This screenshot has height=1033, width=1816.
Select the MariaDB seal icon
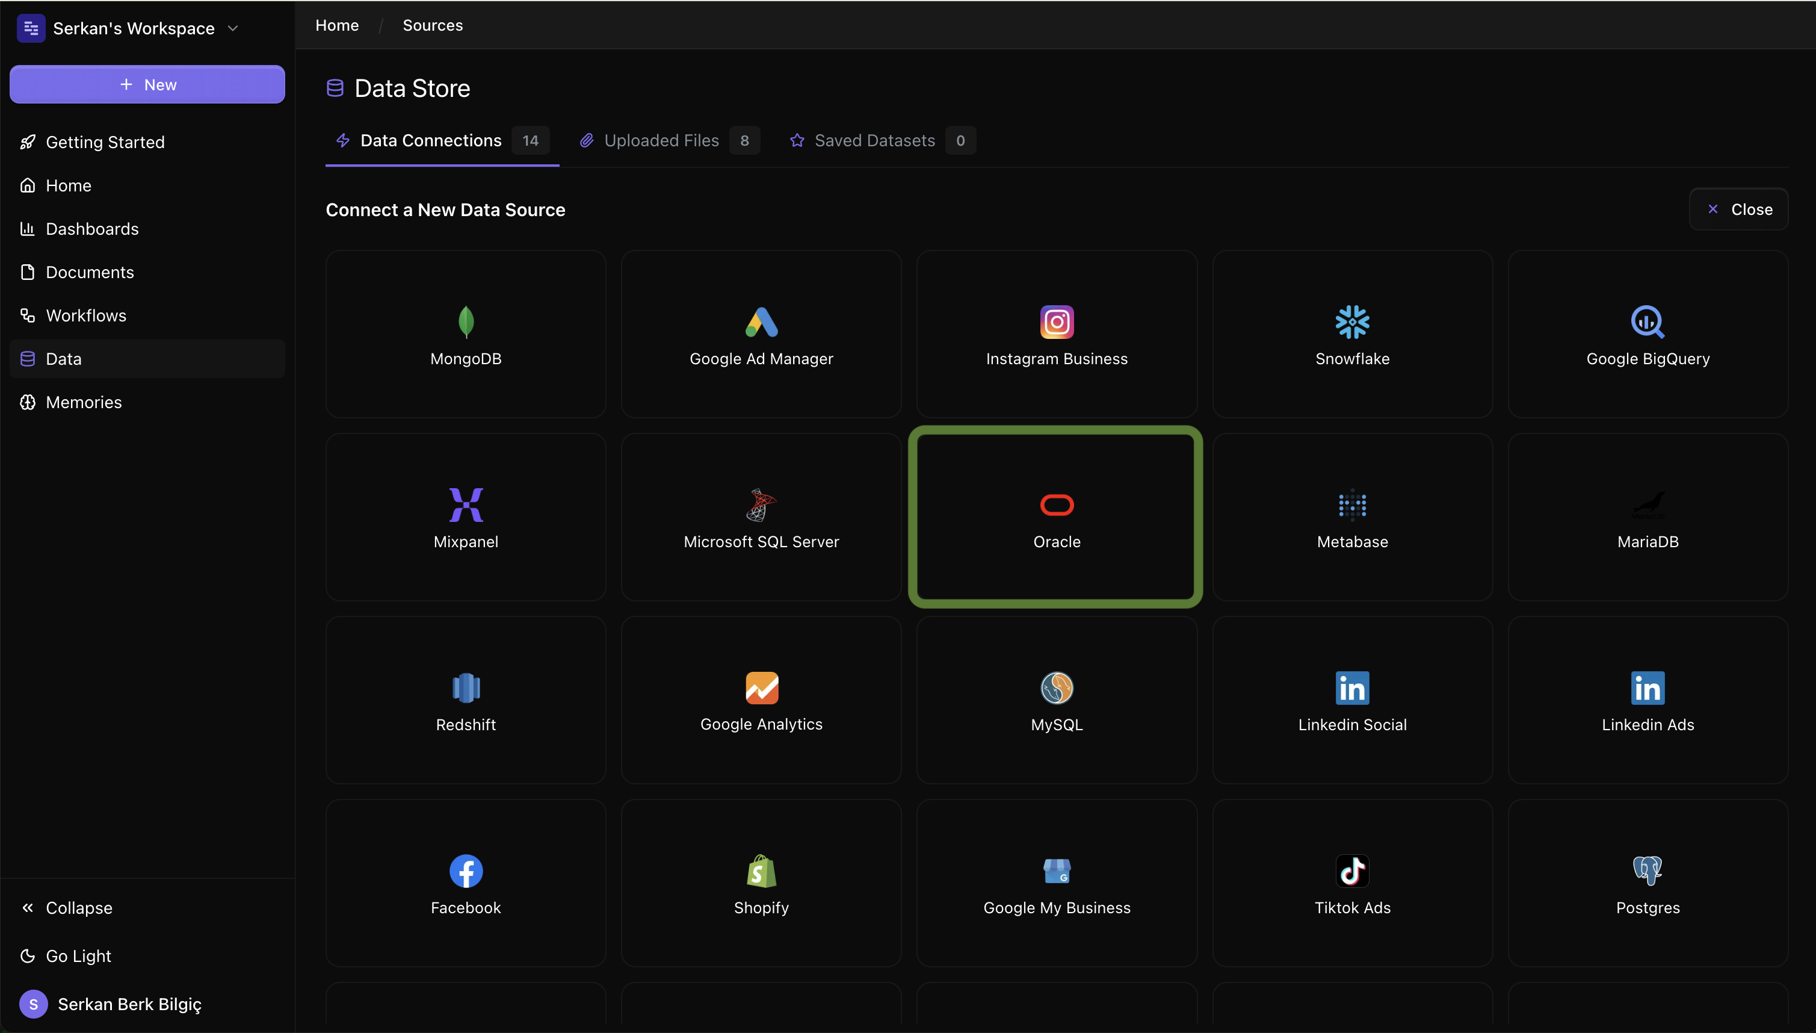pos(1648,505)
